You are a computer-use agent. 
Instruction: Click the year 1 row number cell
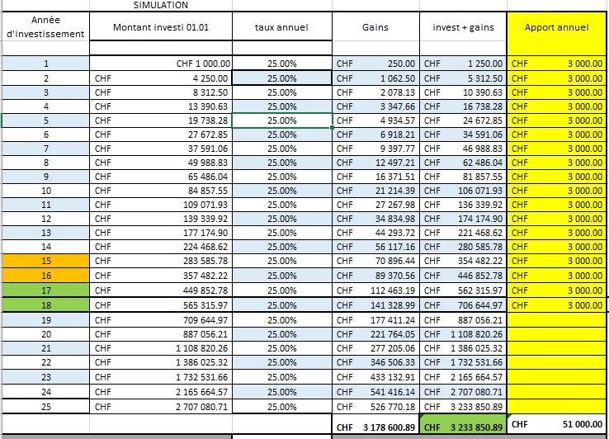46,64
